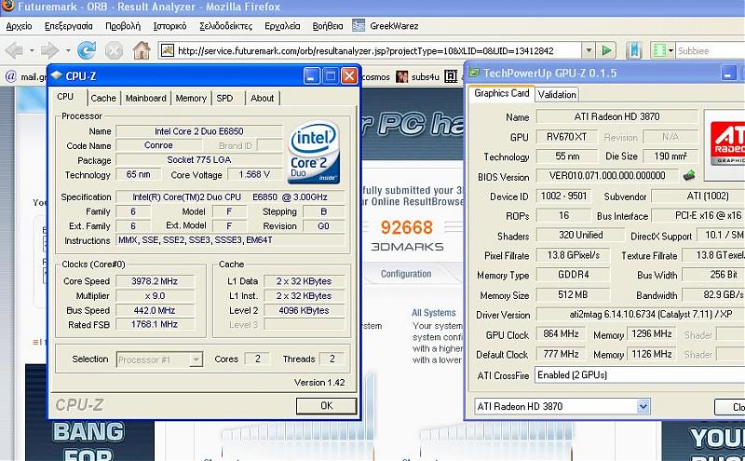
Task: Click the Stop loading icon
Action: point(114,50)
